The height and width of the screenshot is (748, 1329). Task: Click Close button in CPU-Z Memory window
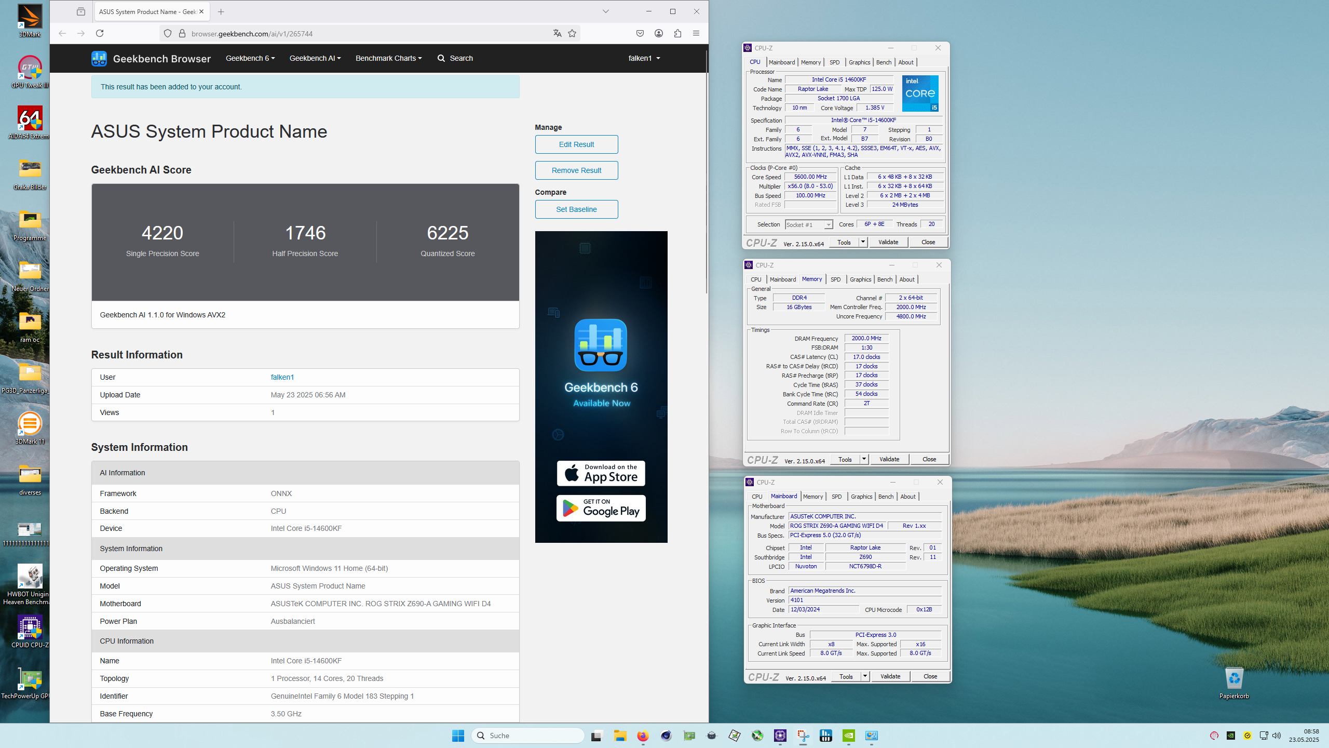(929, 459)
